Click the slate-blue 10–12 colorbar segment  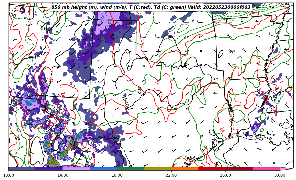22,169
